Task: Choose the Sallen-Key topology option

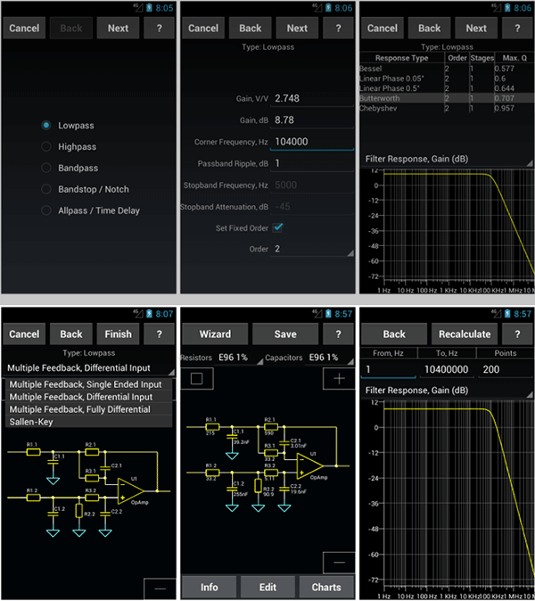Action: coord(88,422)
